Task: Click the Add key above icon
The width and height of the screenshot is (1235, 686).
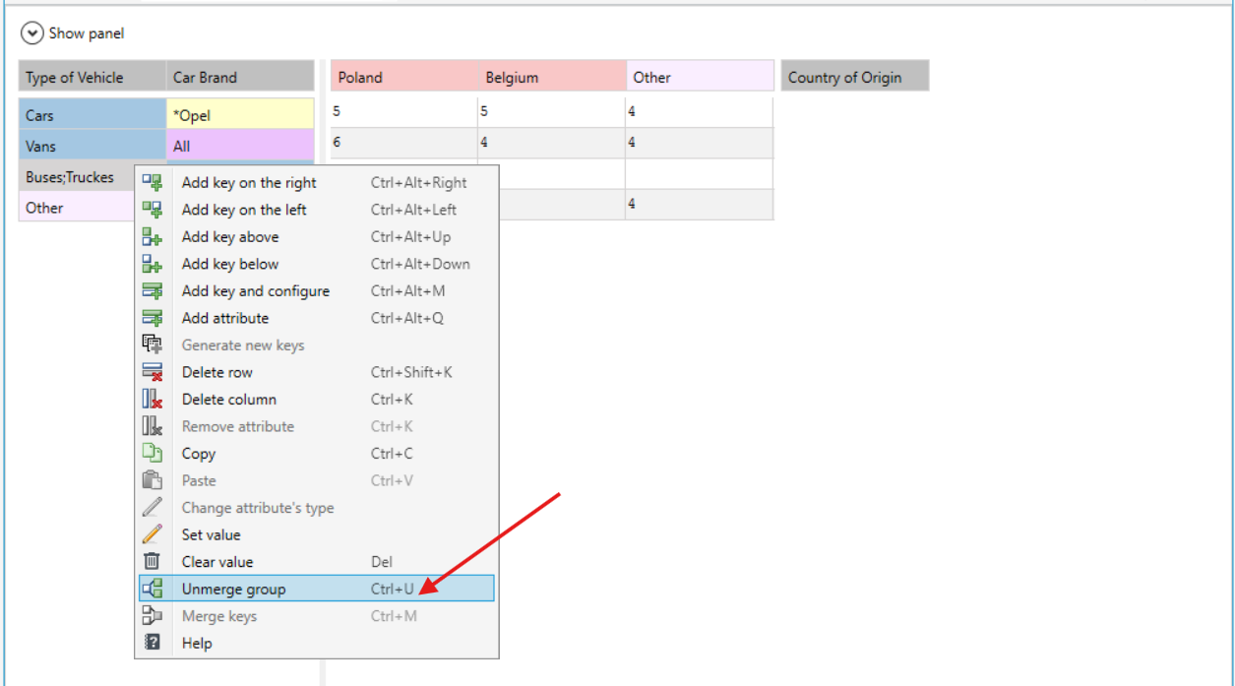Action: [152, 236]
